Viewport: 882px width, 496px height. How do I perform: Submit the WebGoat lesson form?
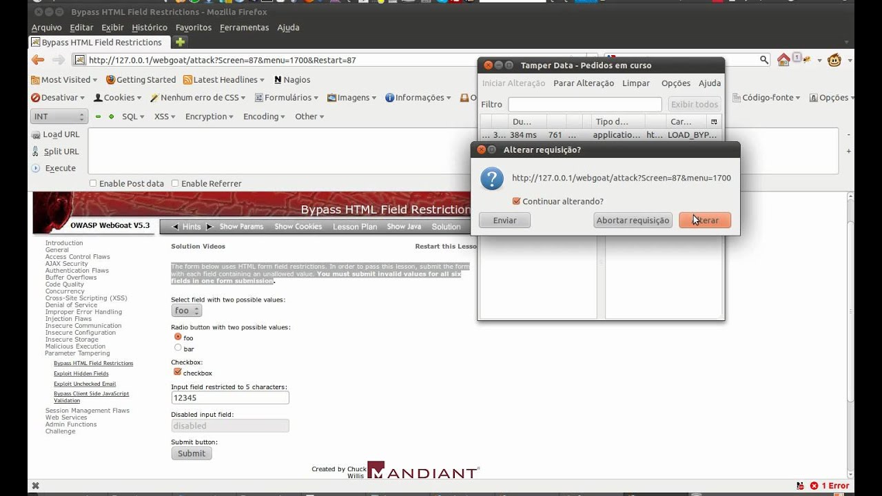tap(192, 453)
